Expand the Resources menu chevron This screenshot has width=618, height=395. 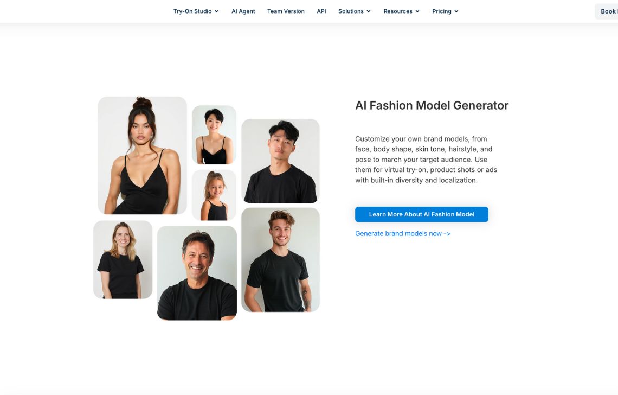point(417,11)
